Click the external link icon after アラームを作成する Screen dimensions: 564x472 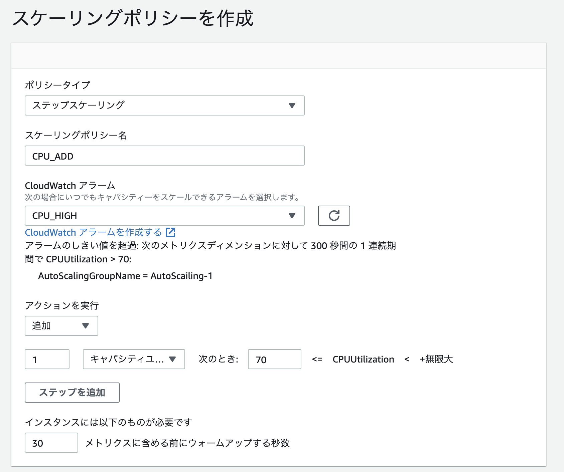(x=171, y=232)
